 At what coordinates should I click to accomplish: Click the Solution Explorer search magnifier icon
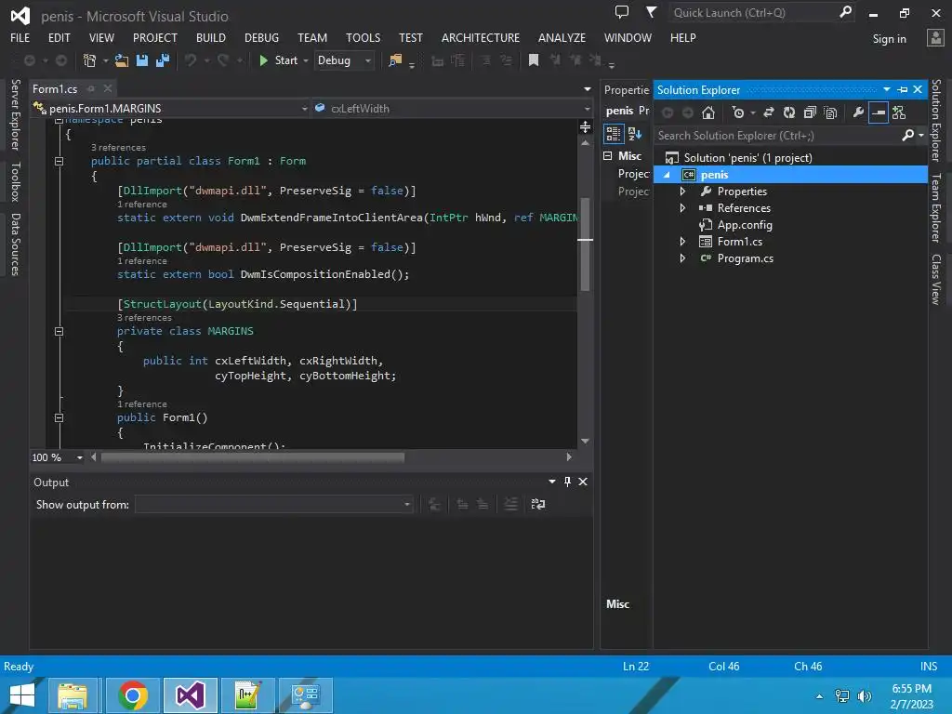tap(907, 136)
